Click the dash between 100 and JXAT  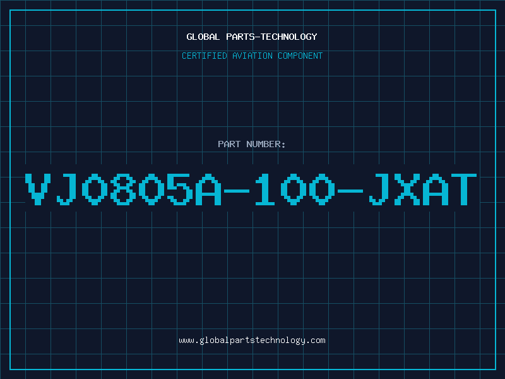pyautogui.click(x=350, y=191)
